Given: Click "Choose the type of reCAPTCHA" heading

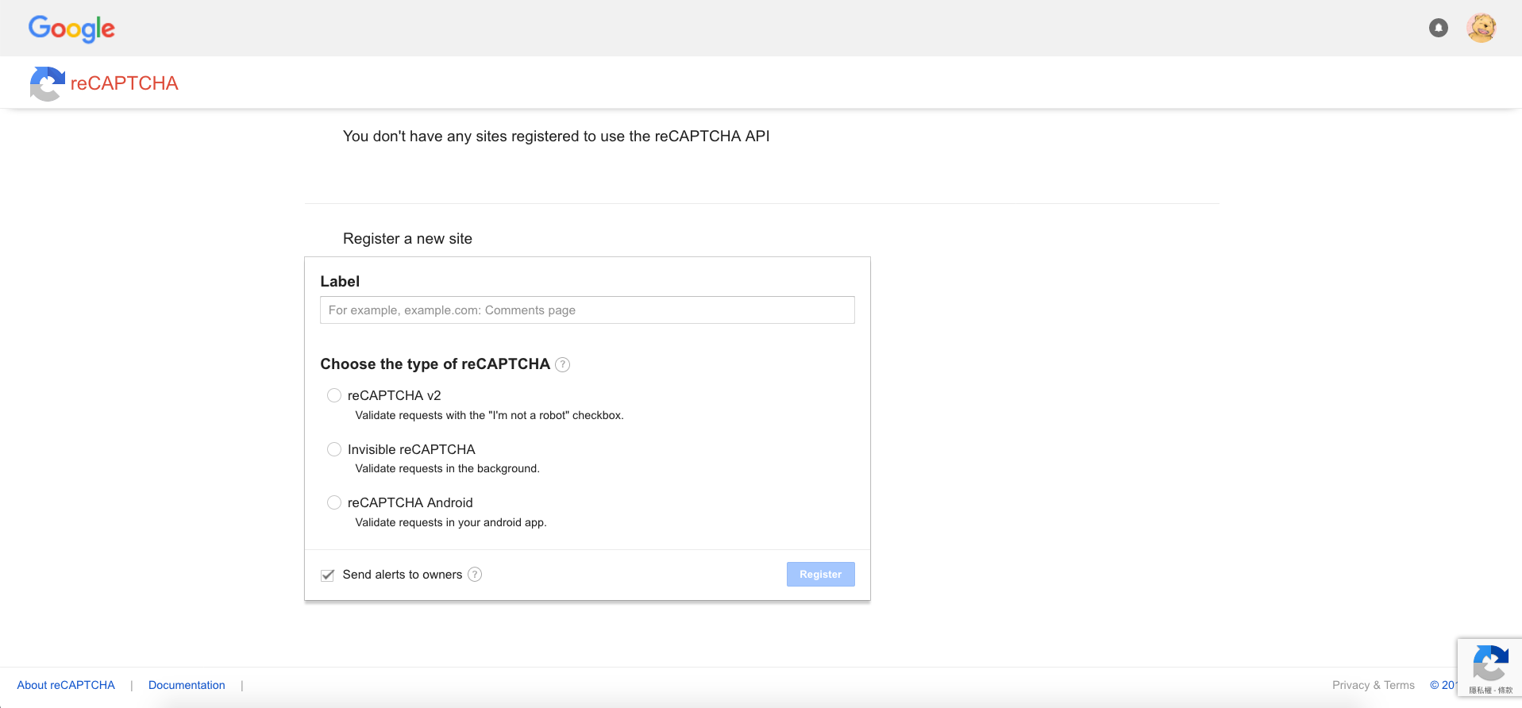Looking at the screenshot, I should pyautogui.click(x=435, y=364).
